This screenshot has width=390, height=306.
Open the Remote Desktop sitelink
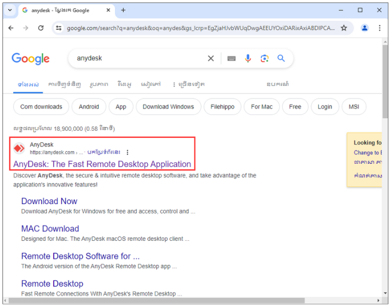52,284
